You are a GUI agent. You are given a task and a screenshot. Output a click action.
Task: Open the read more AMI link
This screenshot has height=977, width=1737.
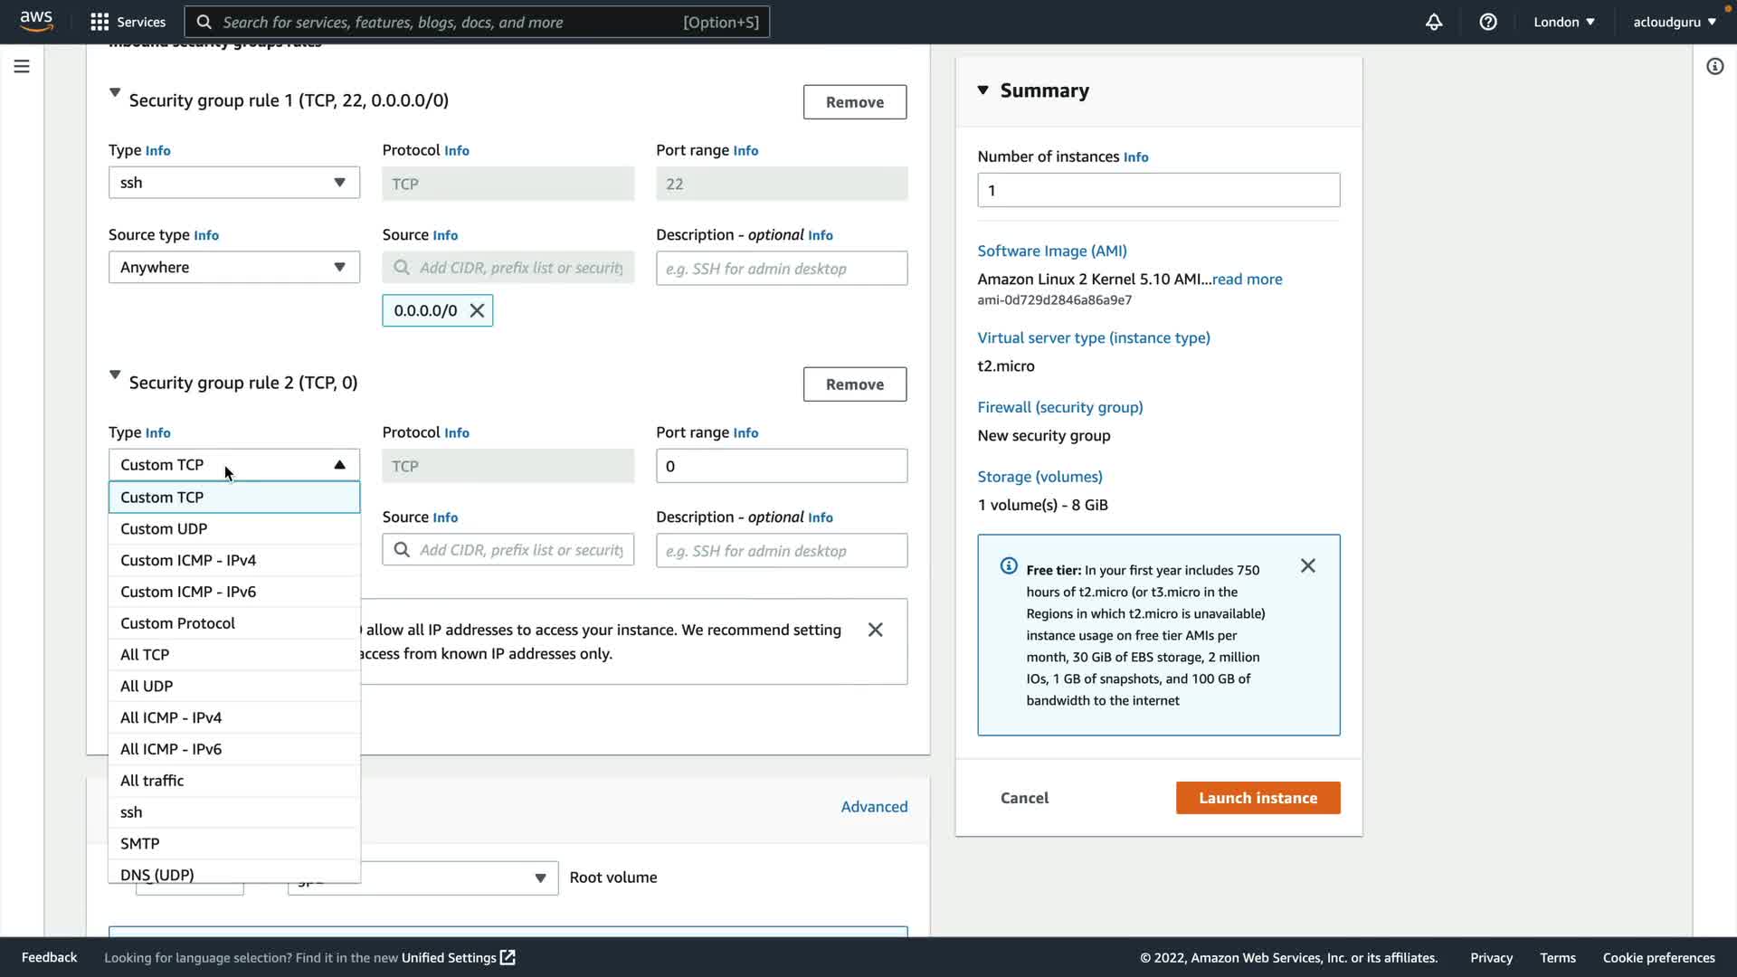pos(1247,280)
